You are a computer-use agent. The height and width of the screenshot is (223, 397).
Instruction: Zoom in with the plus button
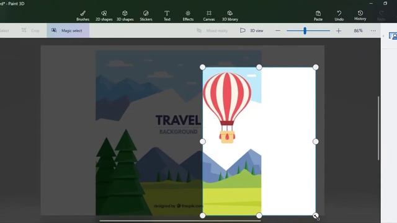(x=339, y=31)
